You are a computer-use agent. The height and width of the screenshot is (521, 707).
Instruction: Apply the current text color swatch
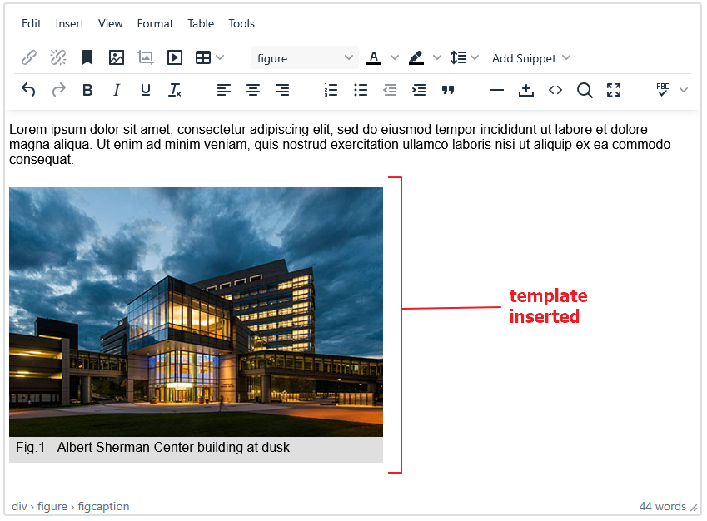pos(374,58)
